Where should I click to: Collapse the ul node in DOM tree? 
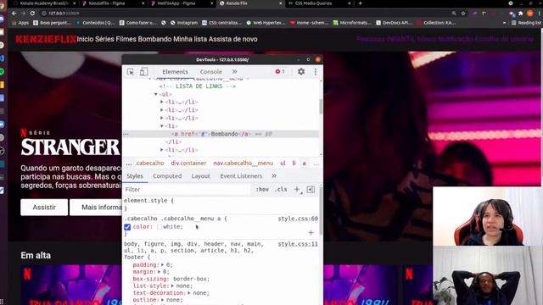coord(156,94)
